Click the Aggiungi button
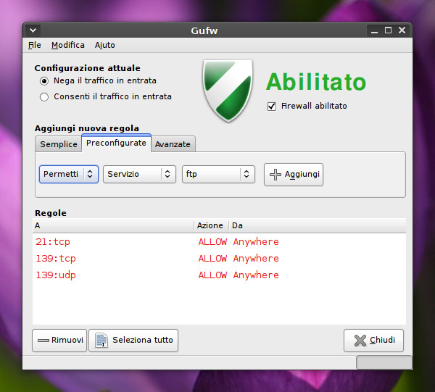The width and height of the screenshot is (435, 392). (x=294, y=175)
